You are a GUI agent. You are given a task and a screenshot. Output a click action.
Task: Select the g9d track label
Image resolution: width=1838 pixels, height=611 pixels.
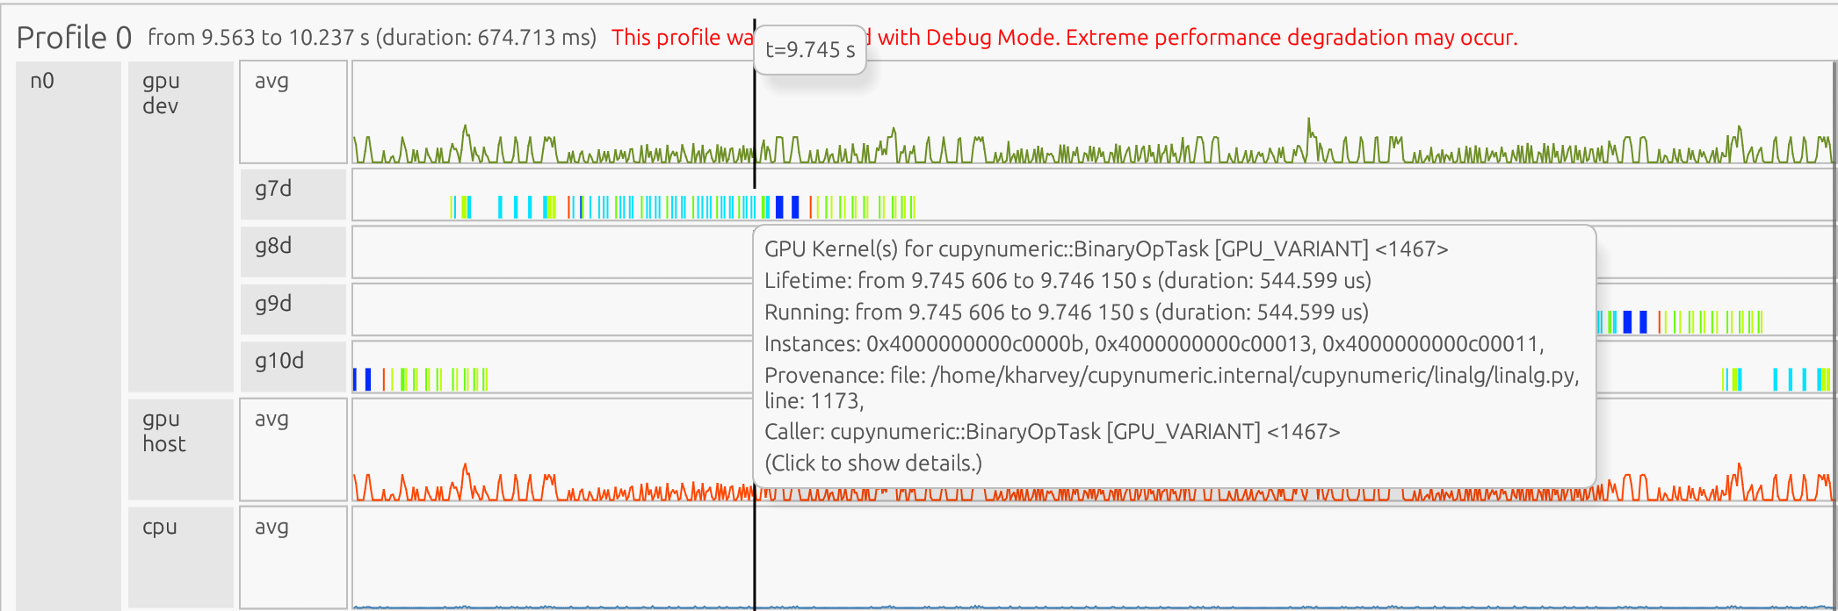tap(273, 305)
